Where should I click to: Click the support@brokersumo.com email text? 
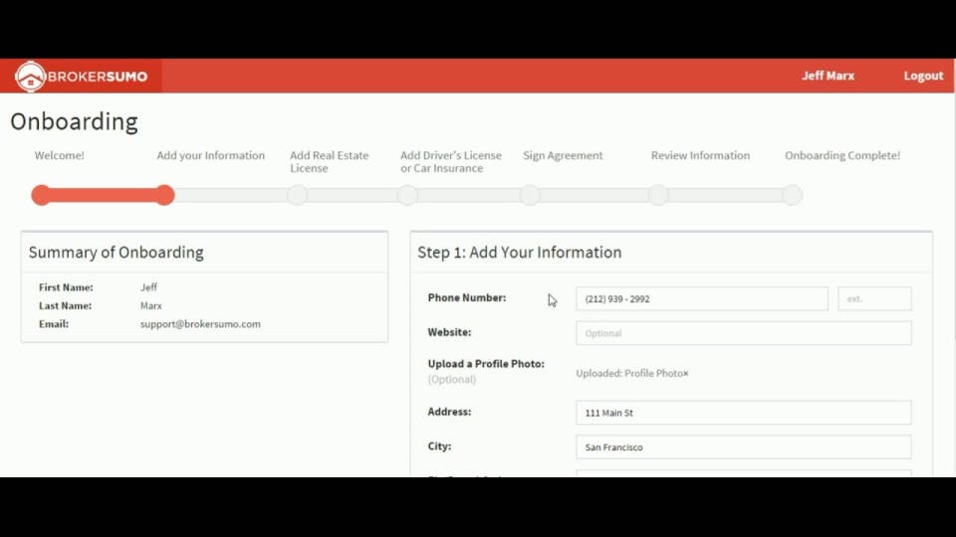tap(200, 324)
